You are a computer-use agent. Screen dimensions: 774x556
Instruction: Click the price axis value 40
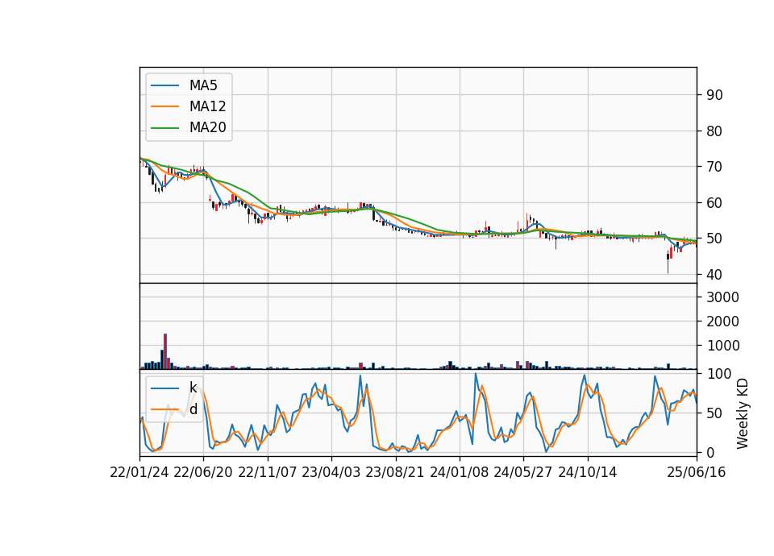(714, 274)
